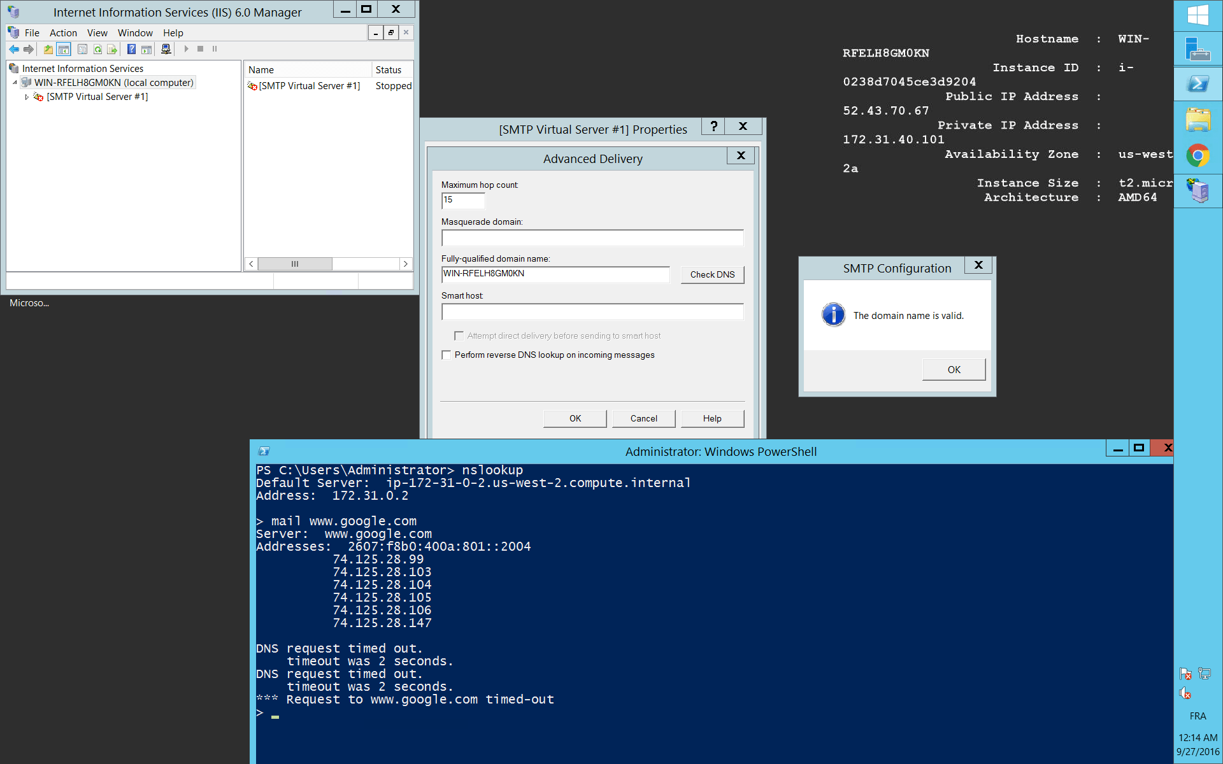The height and width of the screenshot is (764, 1223).
Task: Expand the SMTP Virtual Server #1 tree node
Action: pyautogui.click(x=27, y=97)
